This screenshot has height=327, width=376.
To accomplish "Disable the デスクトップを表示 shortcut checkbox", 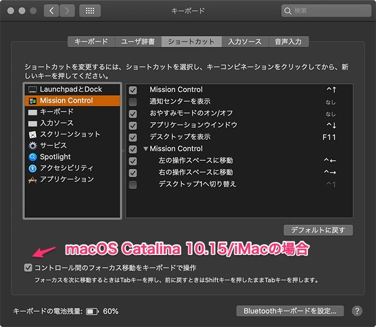I will 133,137.
